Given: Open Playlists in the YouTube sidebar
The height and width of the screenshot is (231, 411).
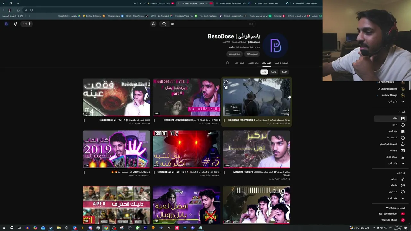Looking at the screenshot, I should click(390, 131).
